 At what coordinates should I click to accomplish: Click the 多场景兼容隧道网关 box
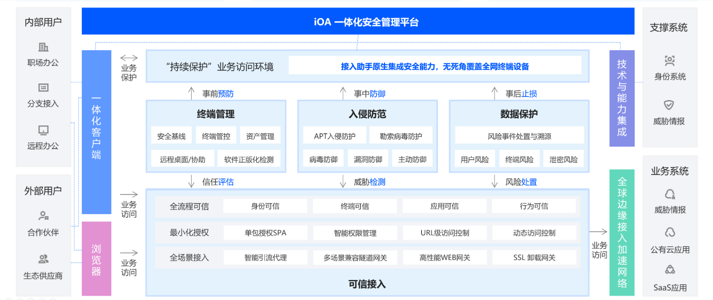355,257
